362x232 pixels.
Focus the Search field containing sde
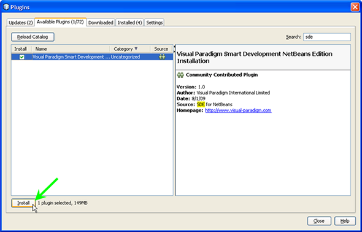[x=326, y=37]
